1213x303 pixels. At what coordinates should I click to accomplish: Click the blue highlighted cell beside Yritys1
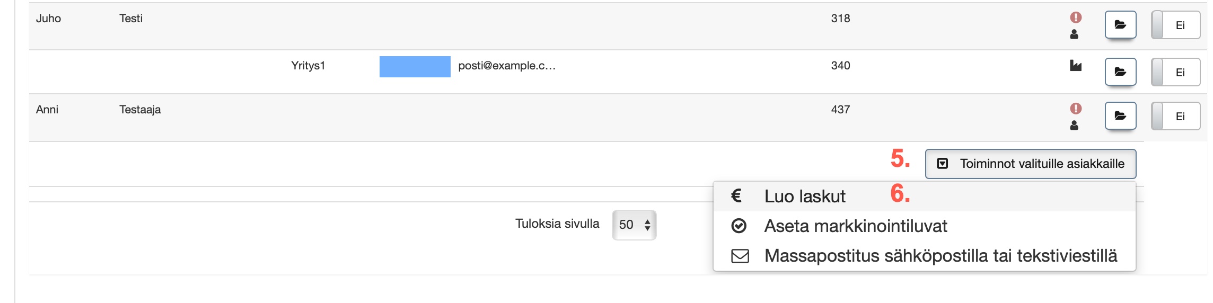point(415,67)
